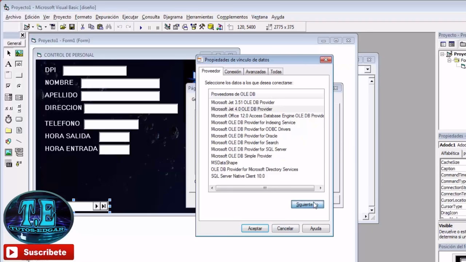Open Add Form dropdown arrow
Image resolution: width=466 pixels, height=262 pixels.
click(x=46, y=27)
